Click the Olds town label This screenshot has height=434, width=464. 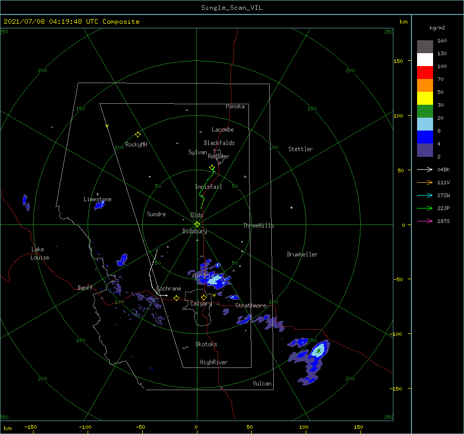click(196, 215)
